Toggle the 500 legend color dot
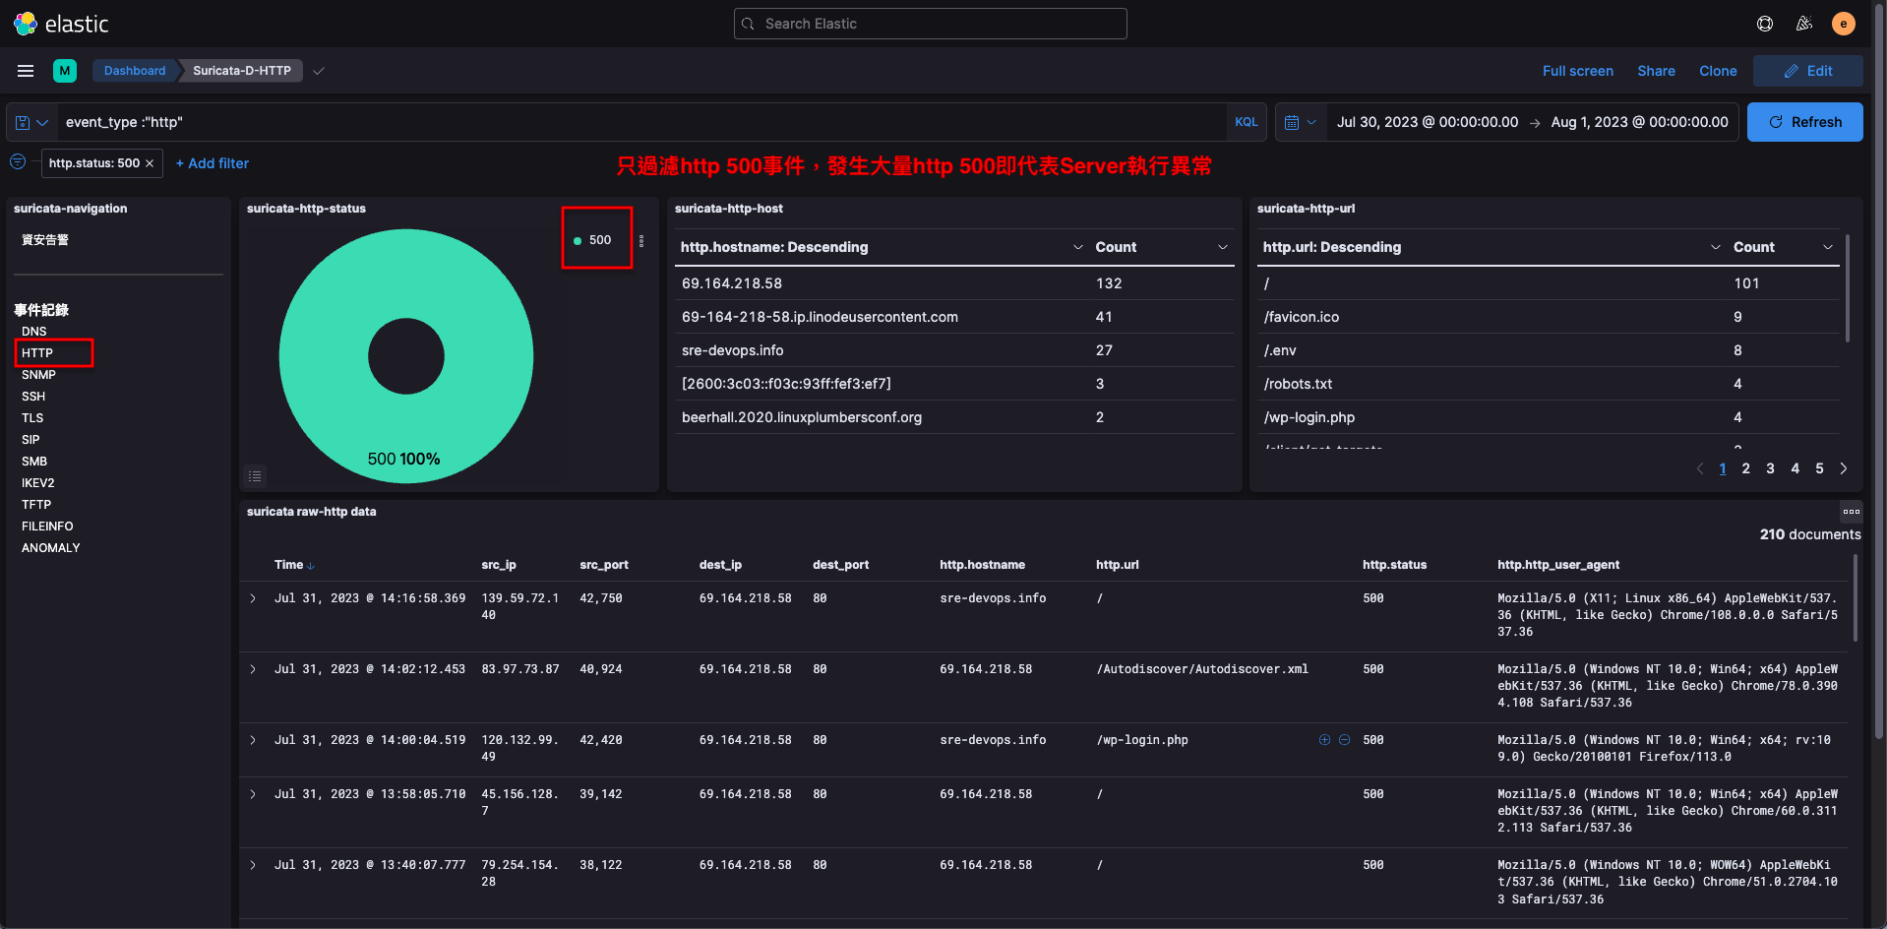1887x929 pixels. pos(578,240)
